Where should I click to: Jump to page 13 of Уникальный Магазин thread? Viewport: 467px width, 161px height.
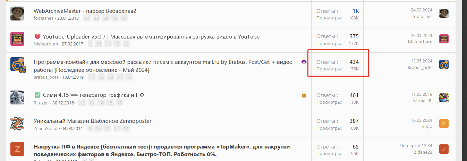point(126,128)
